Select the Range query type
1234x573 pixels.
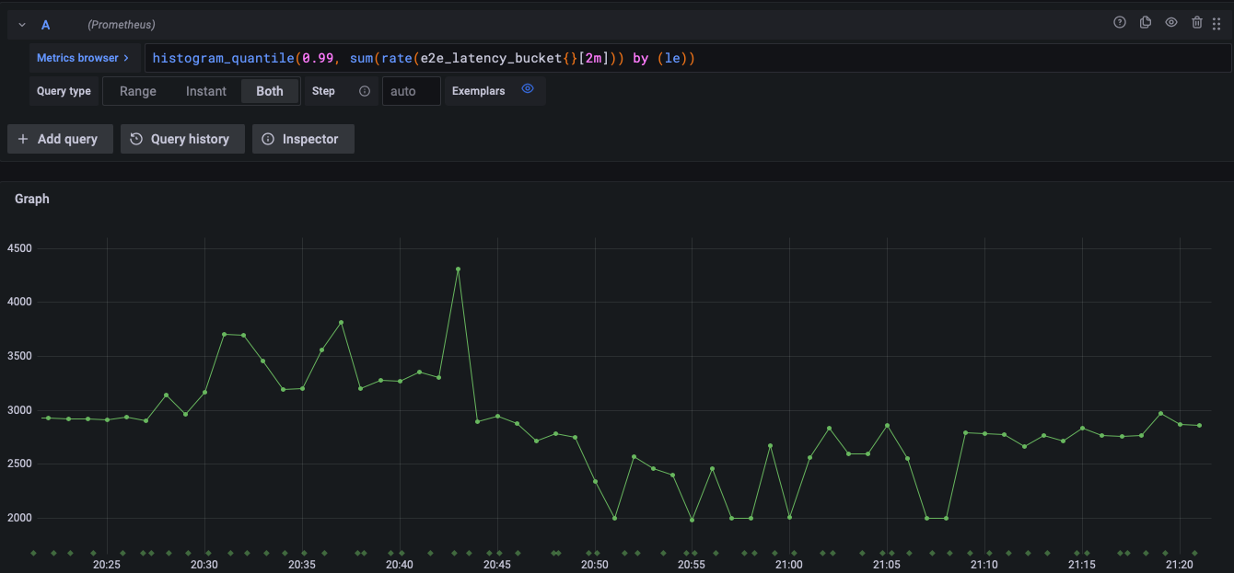tap(138, 91)
